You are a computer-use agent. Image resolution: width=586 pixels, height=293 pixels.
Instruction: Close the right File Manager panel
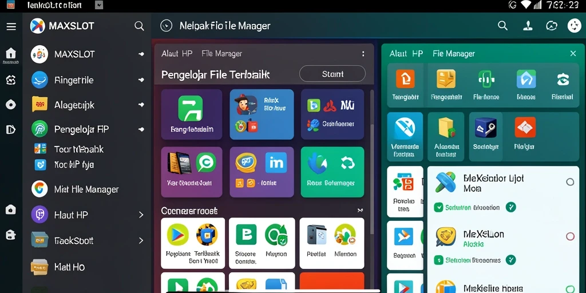coord(573,53)
